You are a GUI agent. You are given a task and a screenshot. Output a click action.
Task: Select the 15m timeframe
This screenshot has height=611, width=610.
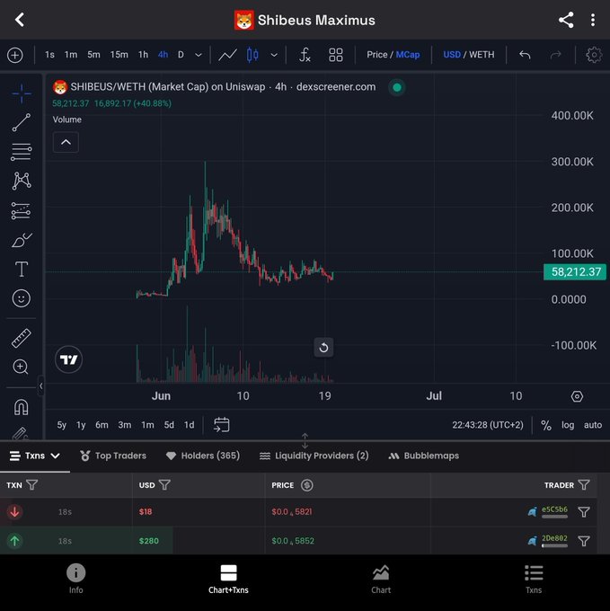point(119,55)
